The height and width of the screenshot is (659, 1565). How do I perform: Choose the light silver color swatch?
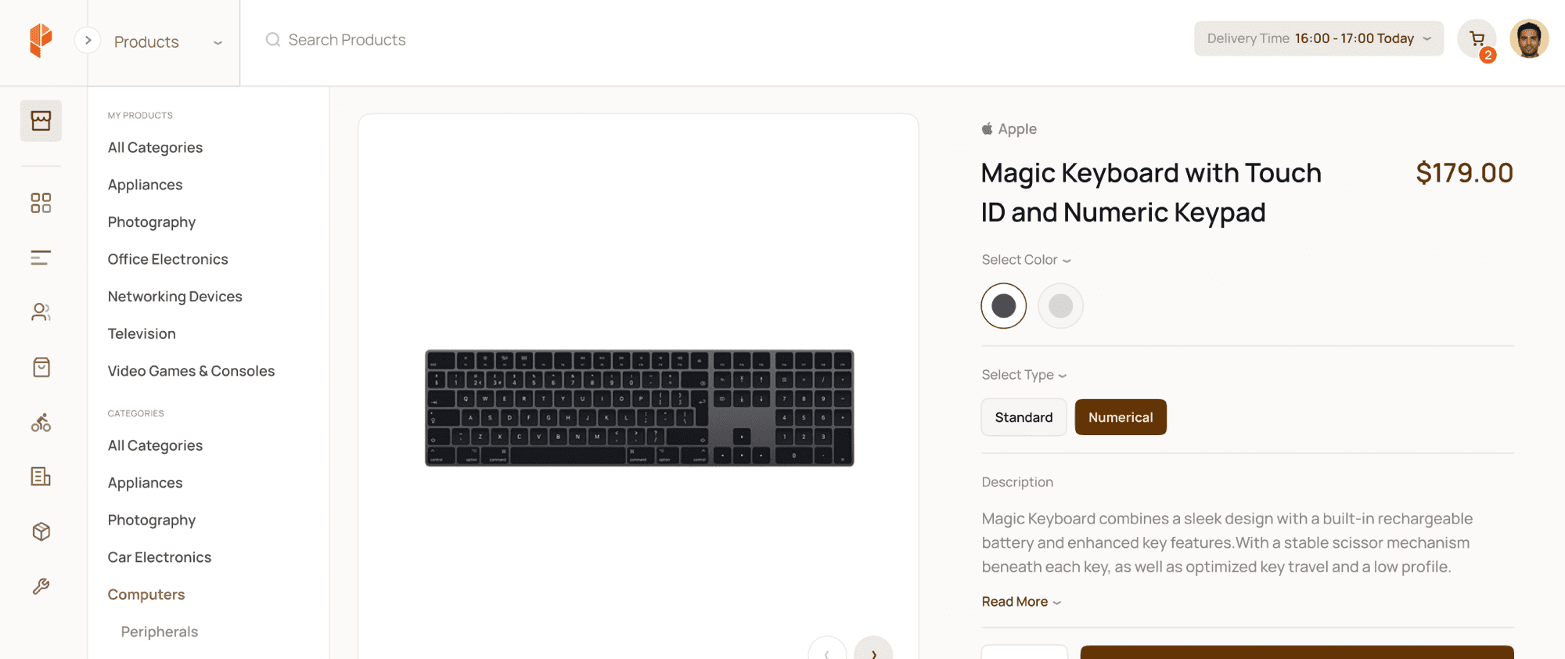1060,306
